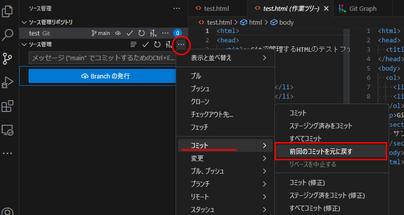Open Git Graph icon on test row

[x=153, y=33]
